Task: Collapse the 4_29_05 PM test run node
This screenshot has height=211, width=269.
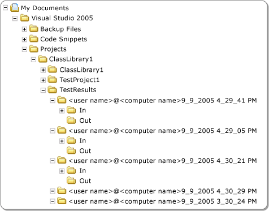Action: tap(53, 131)
